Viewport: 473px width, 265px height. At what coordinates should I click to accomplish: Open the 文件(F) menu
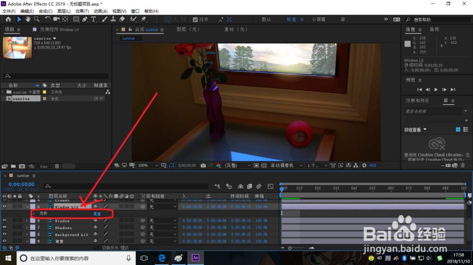(9, 11)
